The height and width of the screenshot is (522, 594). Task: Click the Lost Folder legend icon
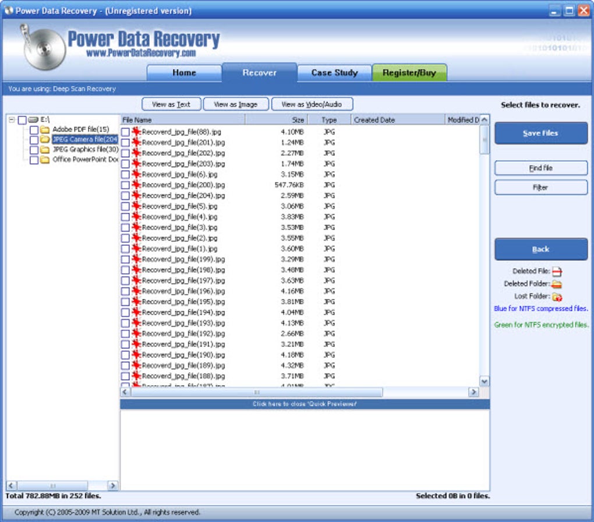click(x=557, y=297)
